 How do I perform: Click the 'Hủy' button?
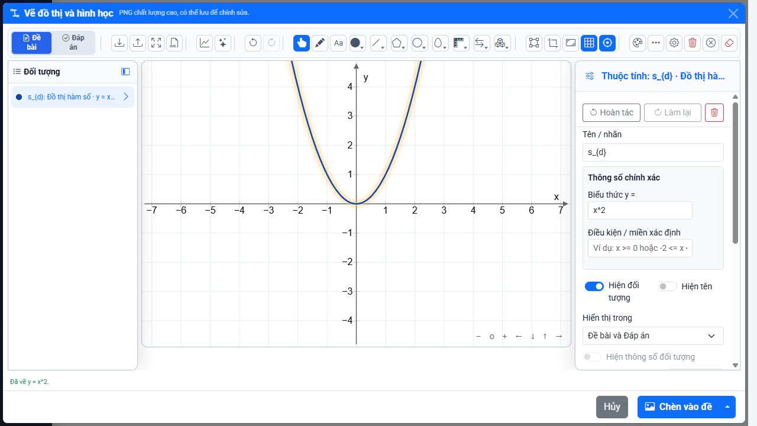click(x=612, y=406)
